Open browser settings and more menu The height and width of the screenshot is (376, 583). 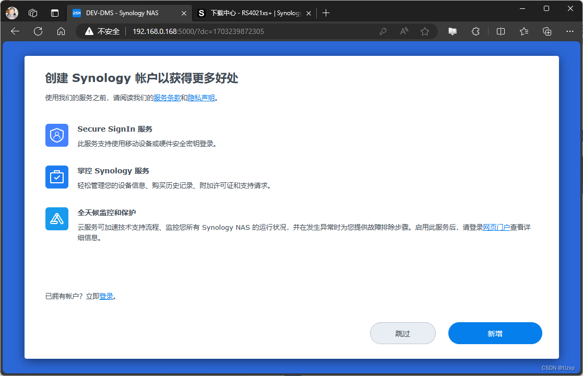569,32
